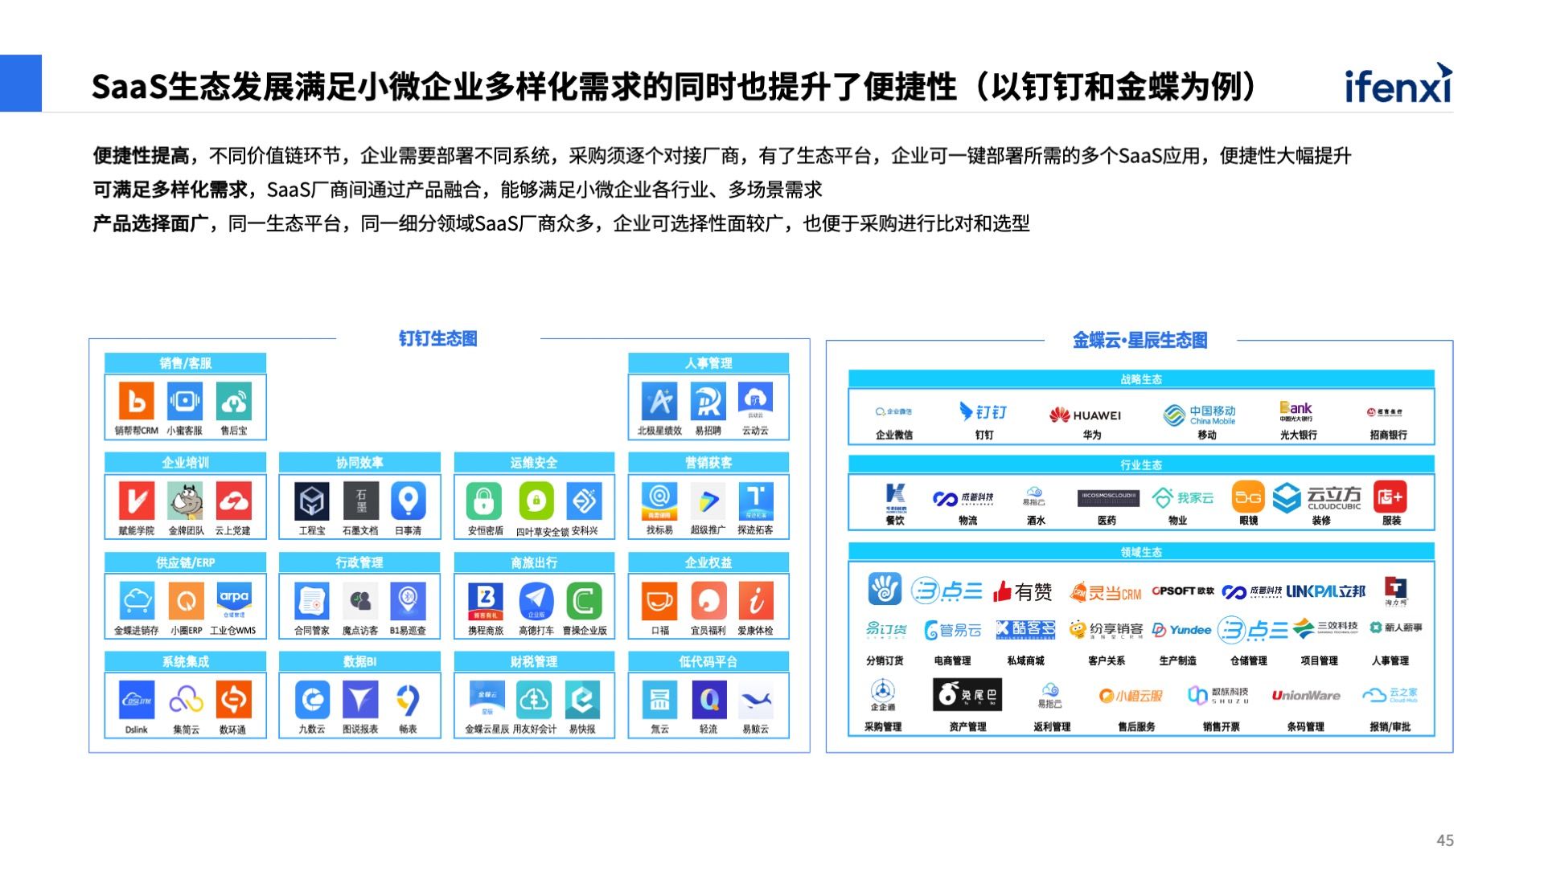Image resolution: width=1544 pixels, height=879 pixels.
Task: Click the 纷享销客 logo
Action: point(1106,630)
